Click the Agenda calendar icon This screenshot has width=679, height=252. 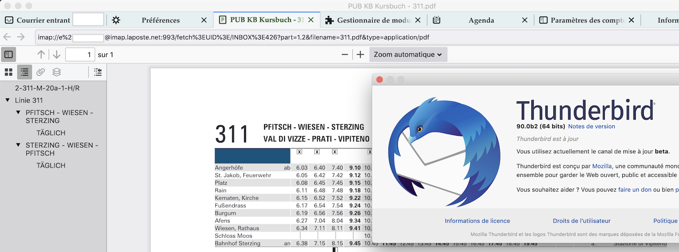436,20
